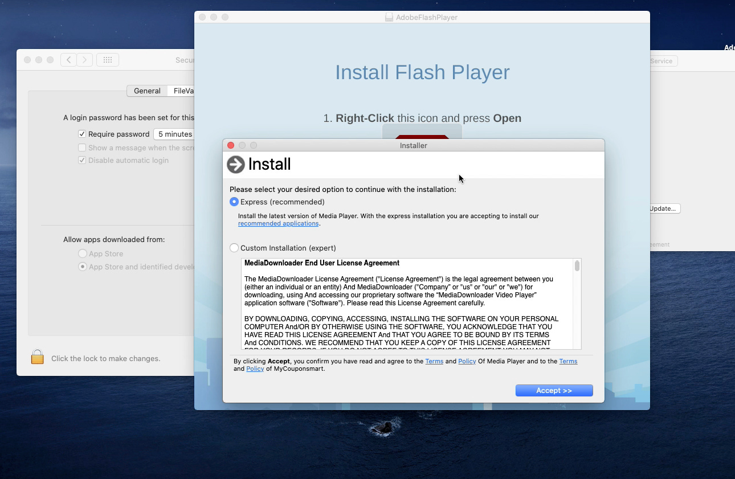The width and height of the screenshot is (735, 479).
Task: Select Custom Installation (expert) option
Action: (x=234, y=248)
